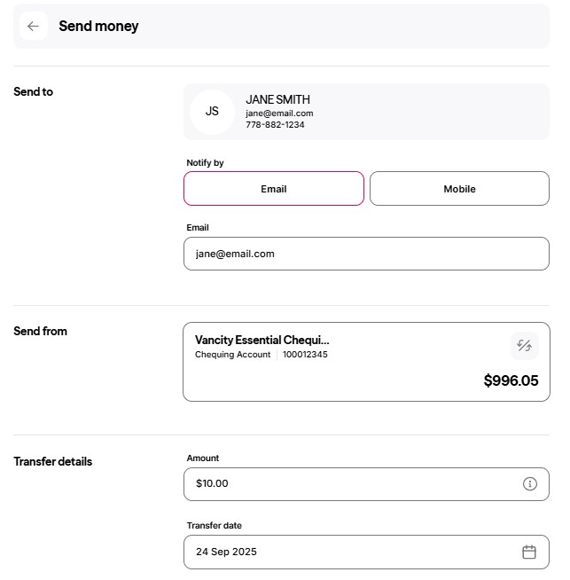Select Email as notification method

tap(274, 189)
